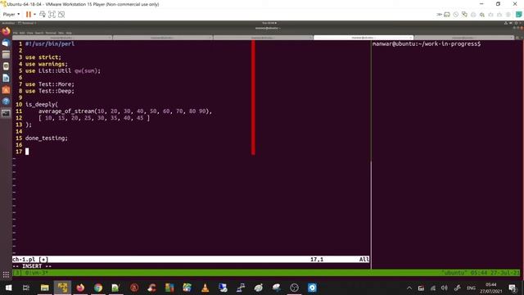Switch input language via ENG indicator
Screen dimensions: 524x295
tap(472, 288)
